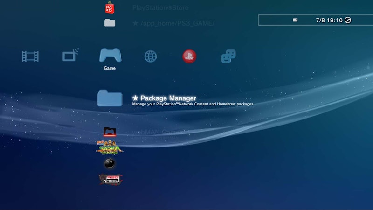Go to the Video film strip category
The image size is (373, 210).
30,56
